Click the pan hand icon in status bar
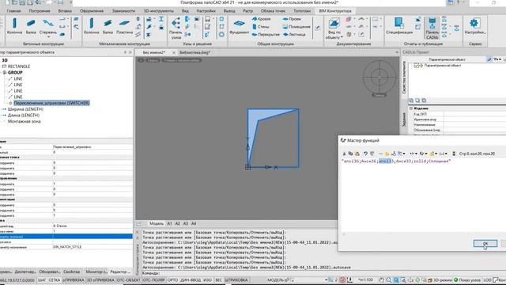 pos(382,280)
